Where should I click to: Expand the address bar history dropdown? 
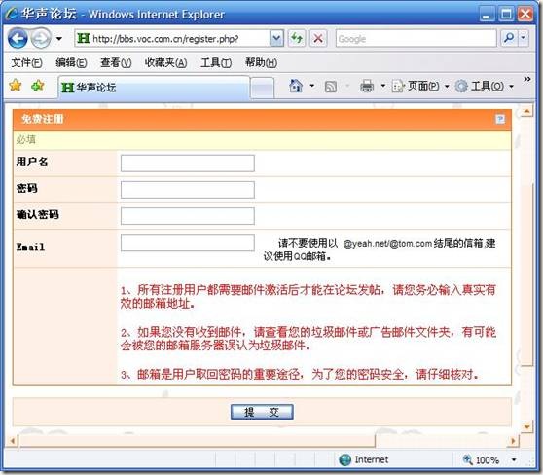(276, 39)
